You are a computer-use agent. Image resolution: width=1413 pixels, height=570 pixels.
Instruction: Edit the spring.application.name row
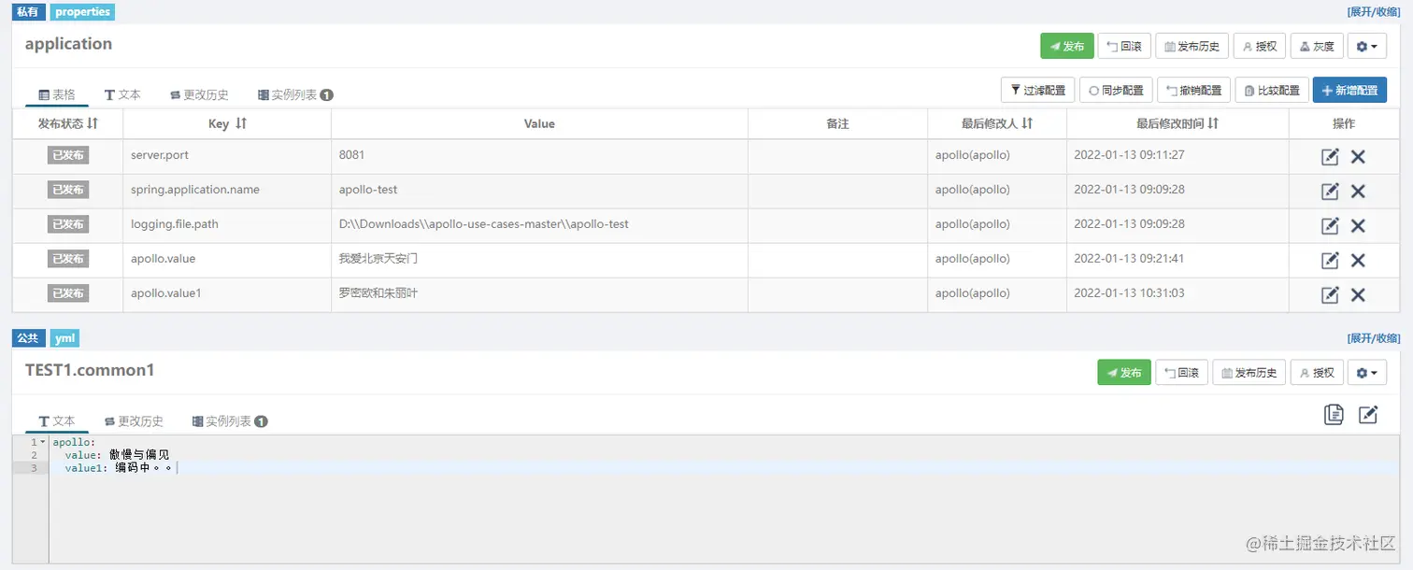tap(1330, 192)
